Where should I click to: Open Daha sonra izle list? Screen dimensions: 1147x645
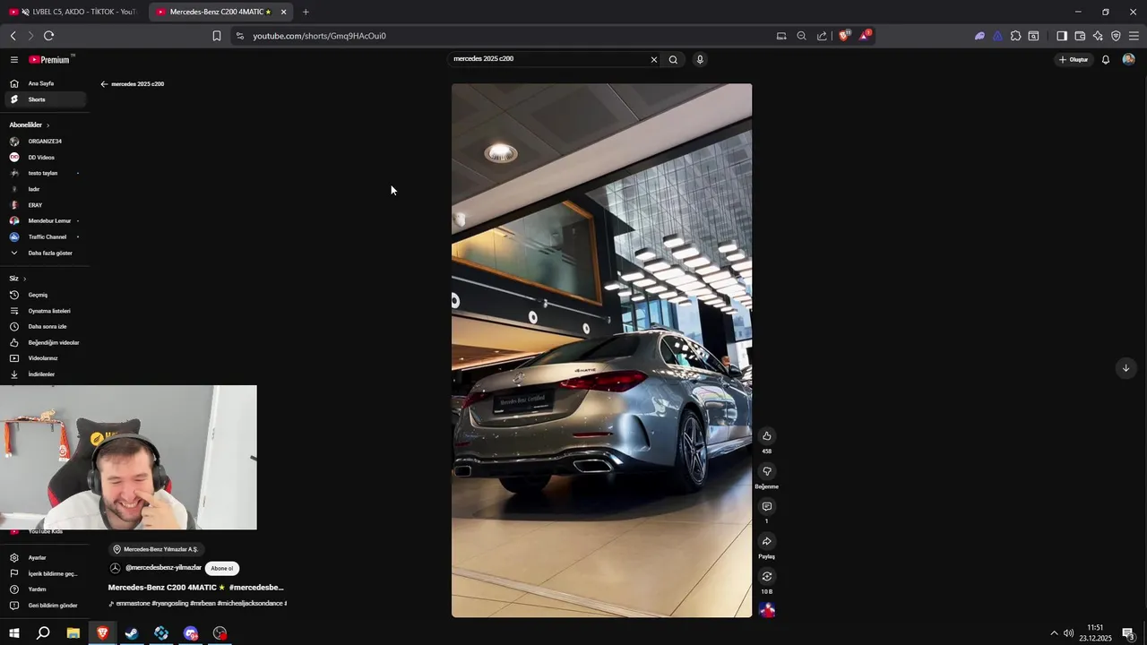pyautogui.click(x=44, y=326)
